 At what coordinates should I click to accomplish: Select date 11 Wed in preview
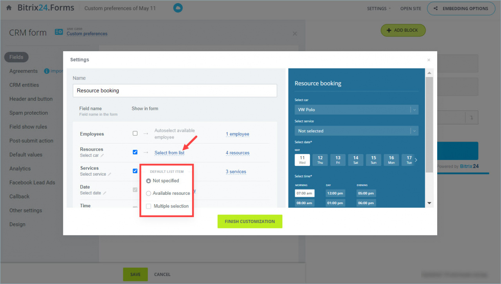(x=302, y=160)
